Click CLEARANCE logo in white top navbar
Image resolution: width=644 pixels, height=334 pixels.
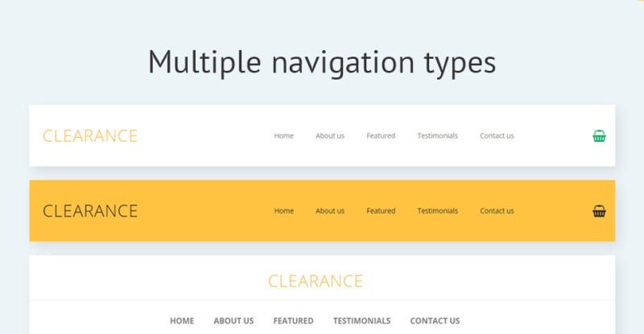90,136
